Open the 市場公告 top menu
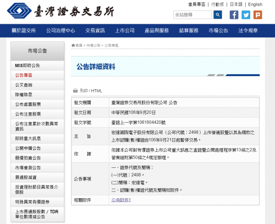 pos(218,30)
